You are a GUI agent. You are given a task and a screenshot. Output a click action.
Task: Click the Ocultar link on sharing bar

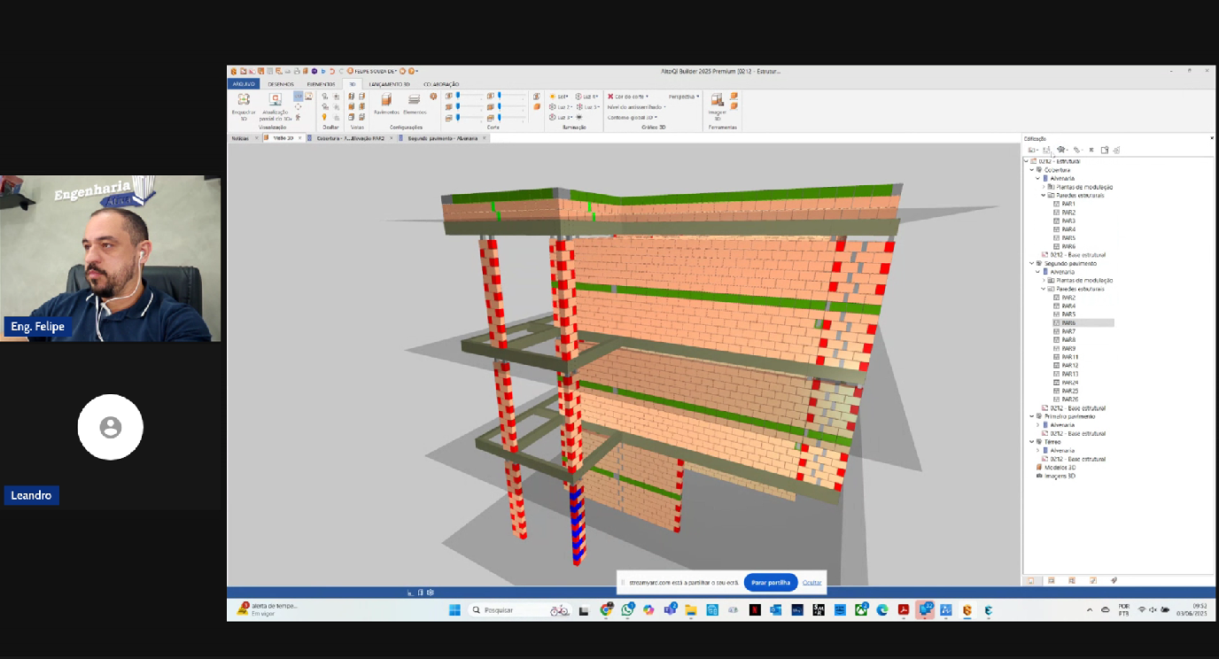click(x=812, y=582)
